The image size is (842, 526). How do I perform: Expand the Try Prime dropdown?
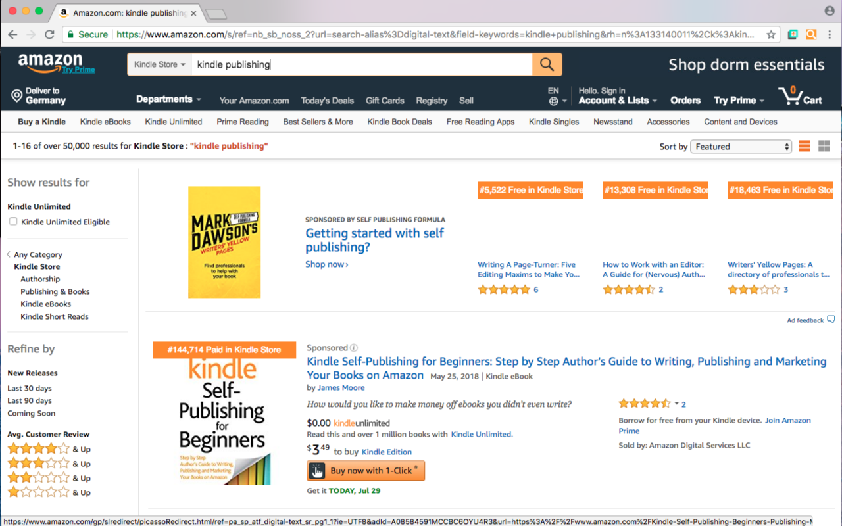(x=739, y=101)
